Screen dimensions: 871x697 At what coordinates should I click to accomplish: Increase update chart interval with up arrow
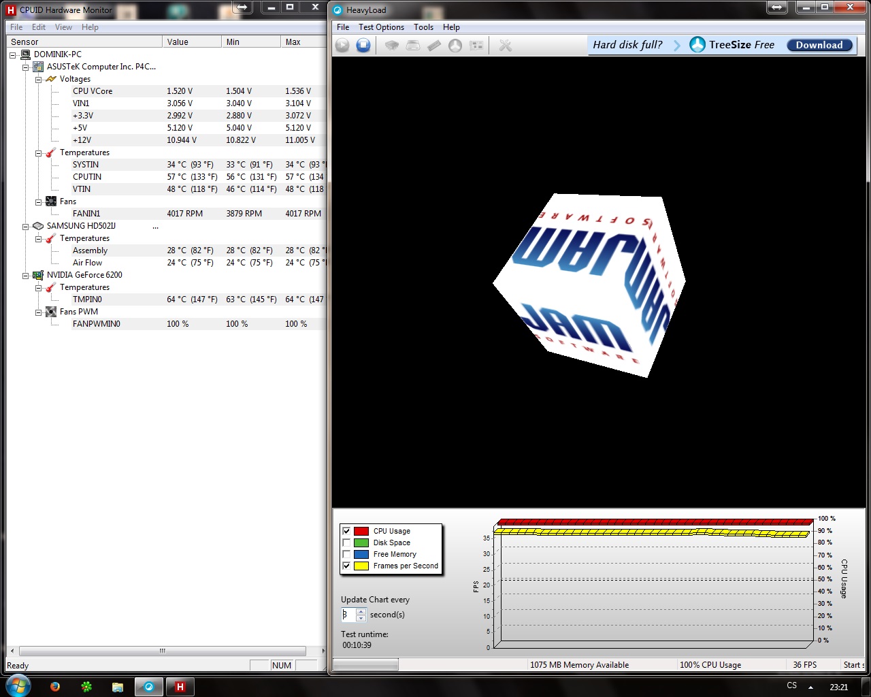[361, 611]
